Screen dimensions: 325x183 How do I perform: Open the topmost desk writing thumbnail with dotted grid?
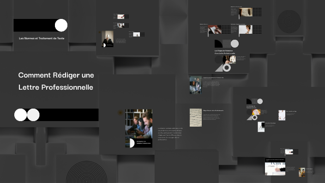[246, 12]
